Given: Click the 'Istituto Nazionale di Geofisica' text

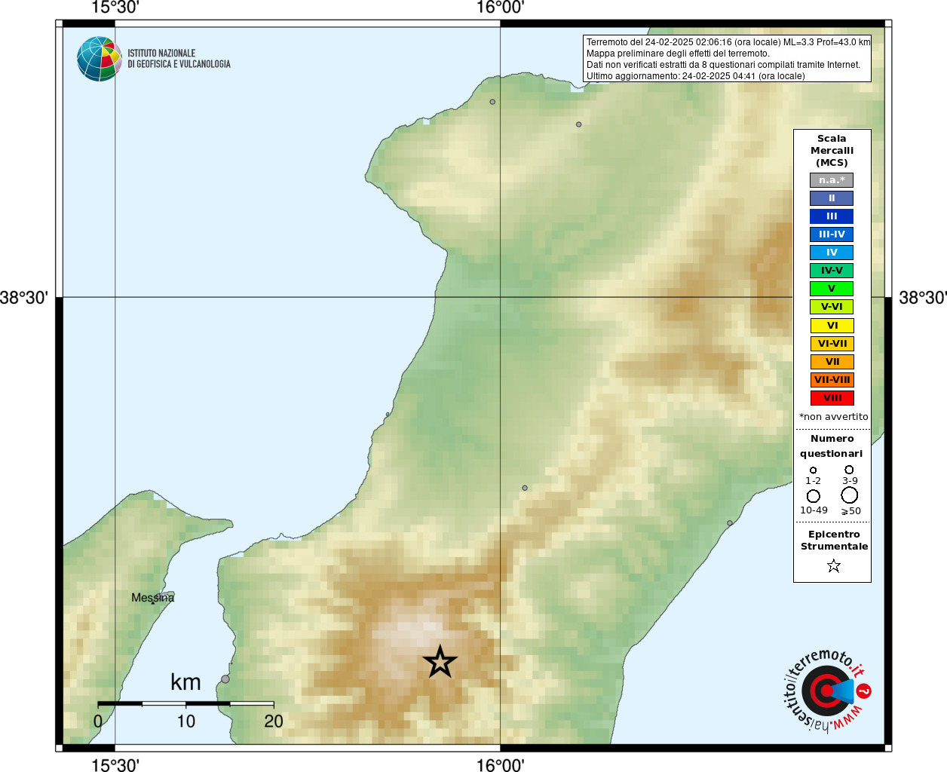Looking at the screenshot, I should pyautogui.click(x=179, y=59).
